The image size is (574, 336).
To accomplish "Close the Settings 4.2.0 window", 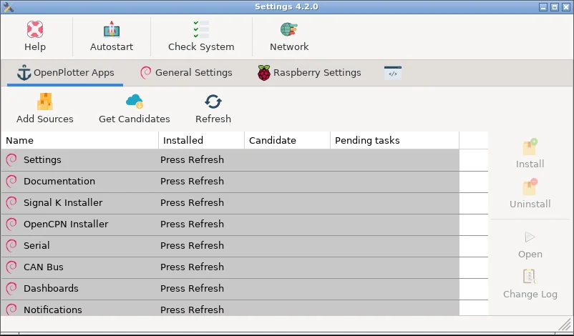I will pyautogui.click(x=566, y=7).
